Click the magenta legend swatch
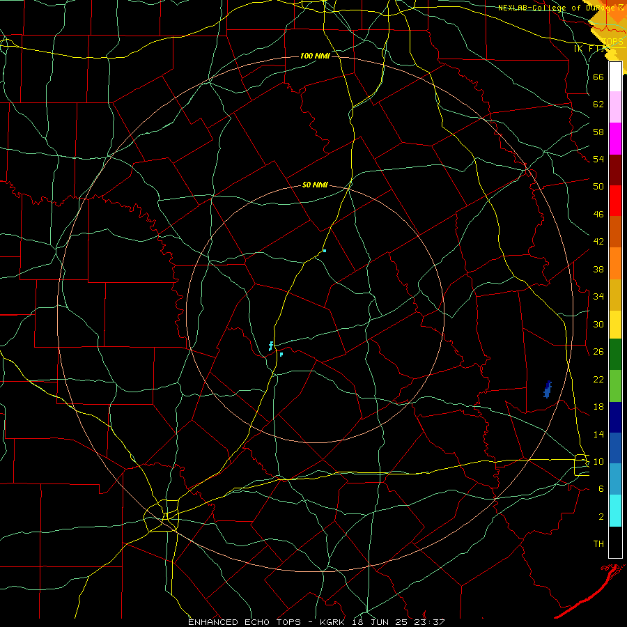Screen dimensions: 627x627 [615, 139]
